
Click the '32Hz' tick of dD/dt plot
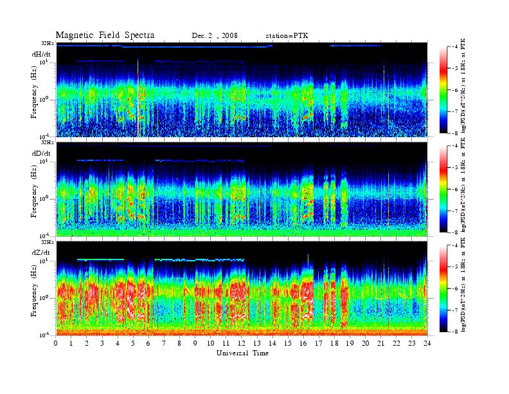(x=48, y=142)
